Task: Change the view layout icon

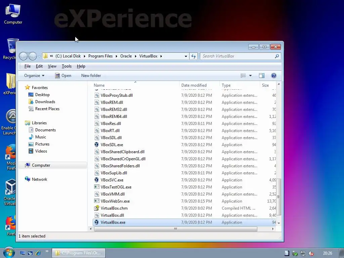Action: tap(243, 76)
